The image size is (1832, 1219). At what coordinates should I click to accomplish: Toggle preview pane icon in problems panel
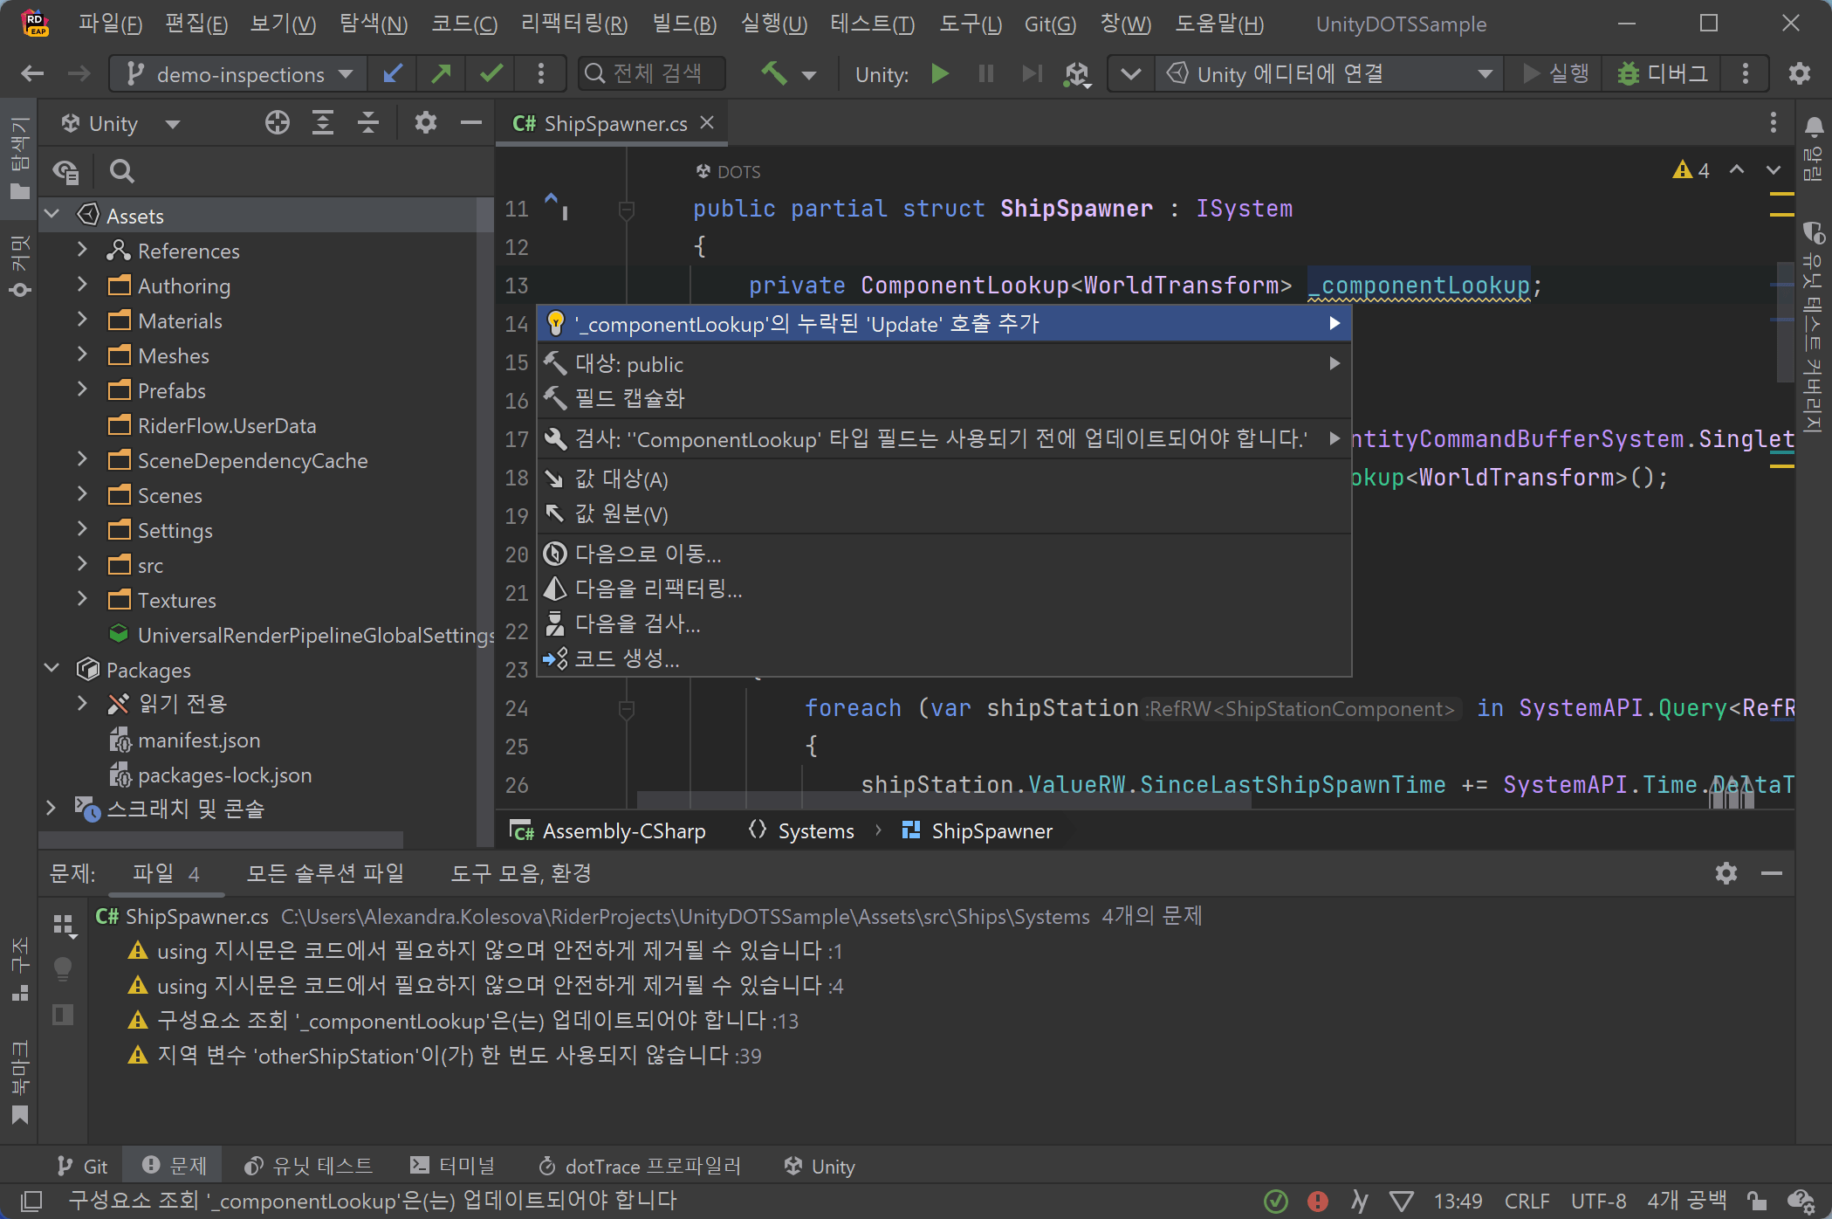63,1014
